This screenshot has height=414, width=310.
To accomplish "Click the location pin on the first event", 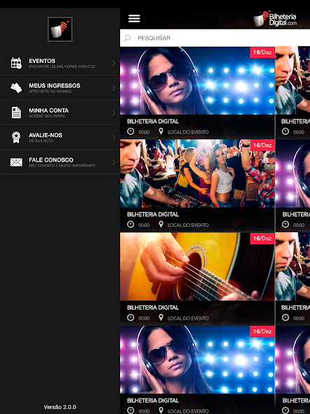I will click(x=161, y=131).
